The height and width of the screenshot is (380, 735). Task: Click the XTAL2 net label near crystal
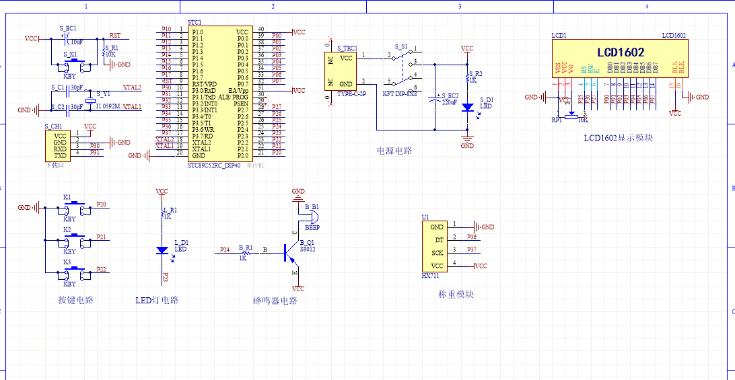[x=132, y=87]
